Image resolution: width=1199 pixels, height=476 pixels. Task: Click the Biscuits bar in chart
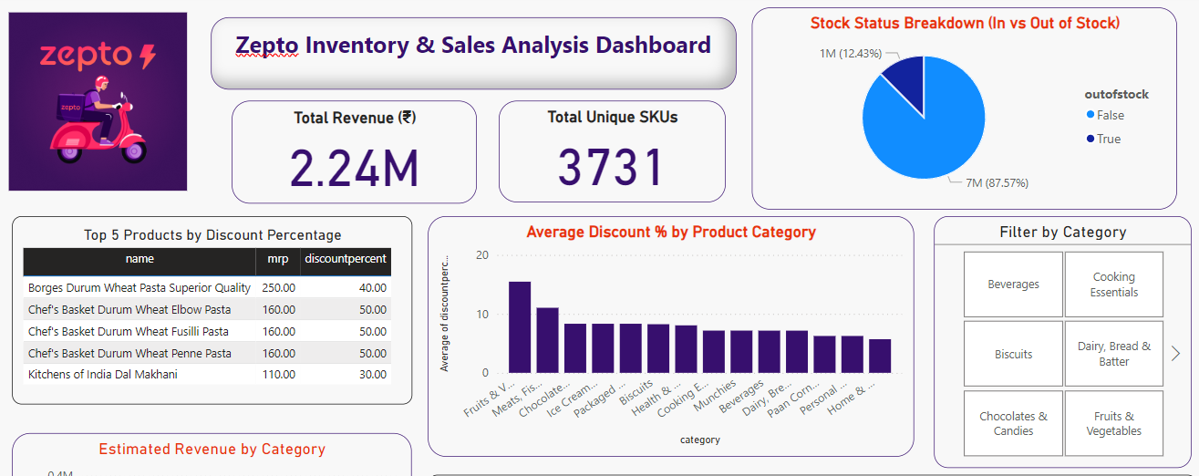(658, 348)
